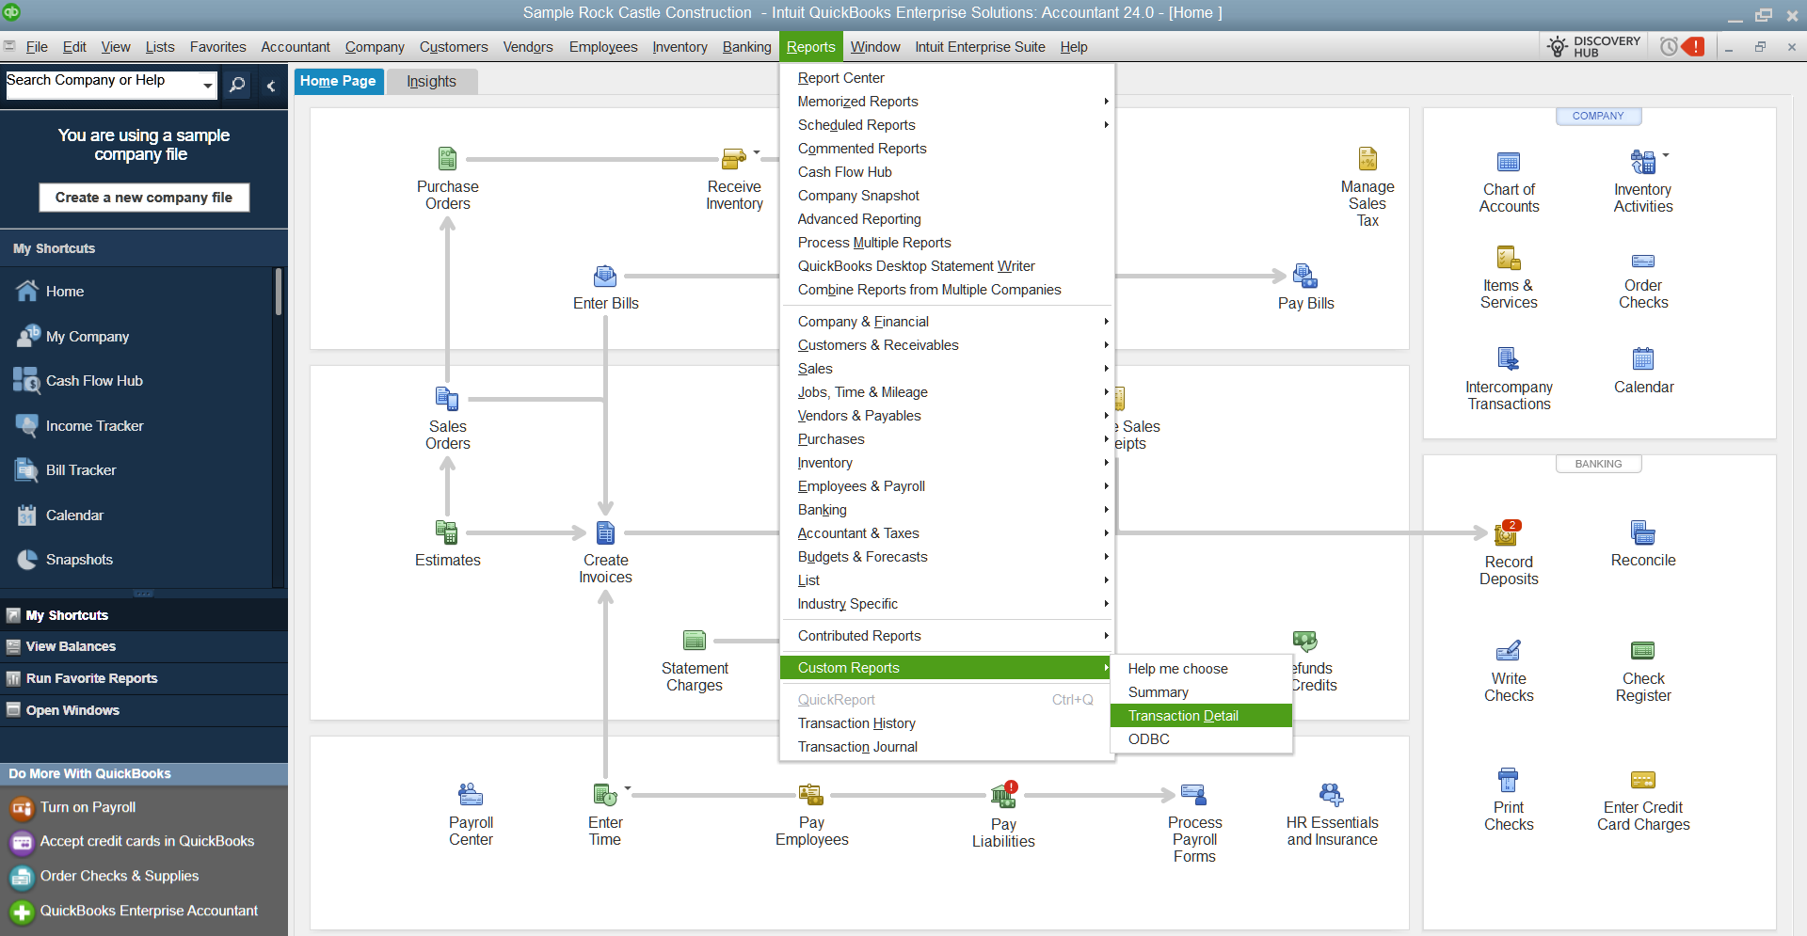Open the Chart of Accounts icon

1509,162
